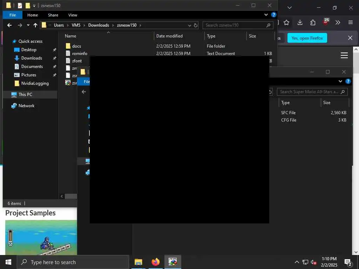Select the zsnes application icon in file list
The height and width of the screenshot is (269, 359).
pos(68,83)
